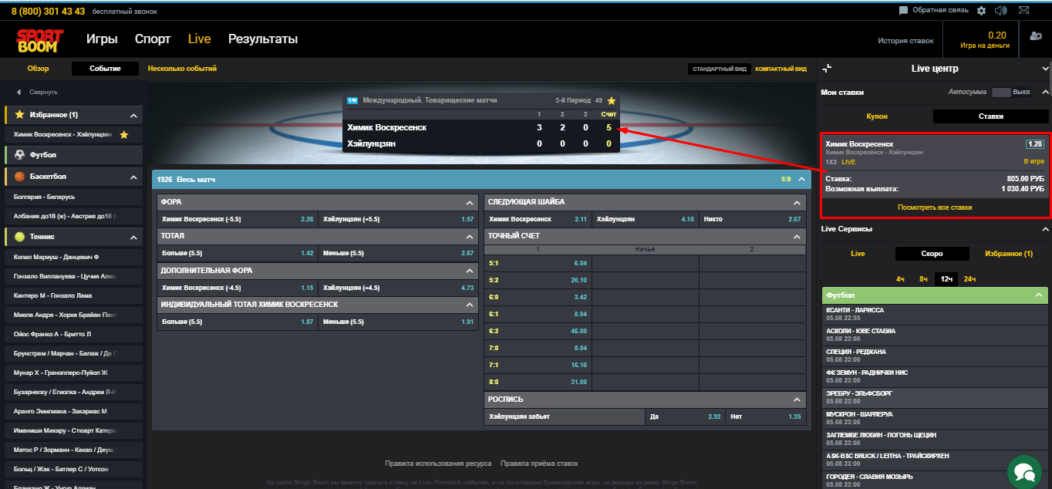
Task: Open Избранное (1) tab in Live Сервисы
Action: coord(1009,254)
